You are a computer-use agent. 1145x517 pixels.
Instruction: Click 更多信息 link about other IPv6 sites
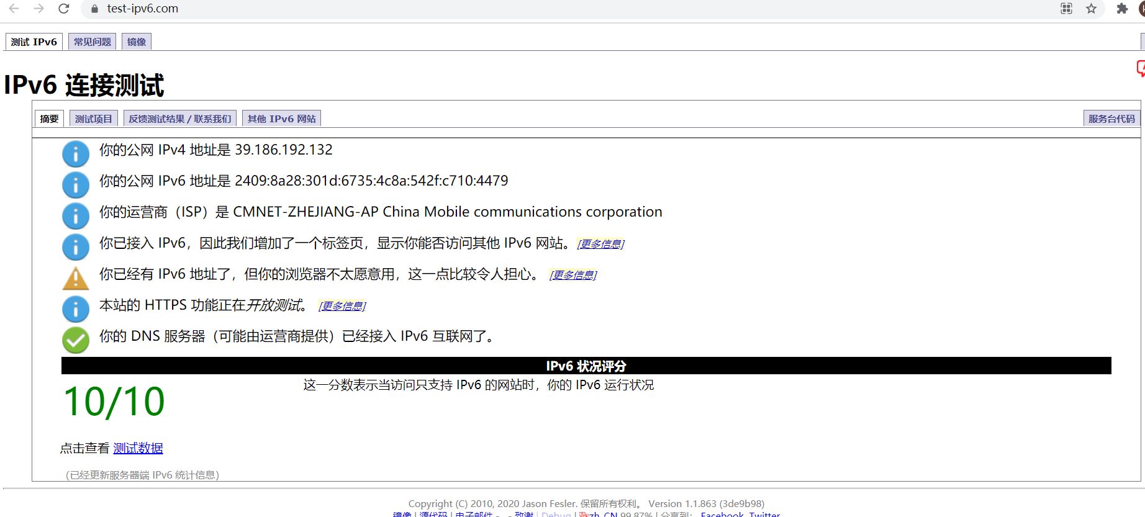pyautogui.click(x=600, y=244)
